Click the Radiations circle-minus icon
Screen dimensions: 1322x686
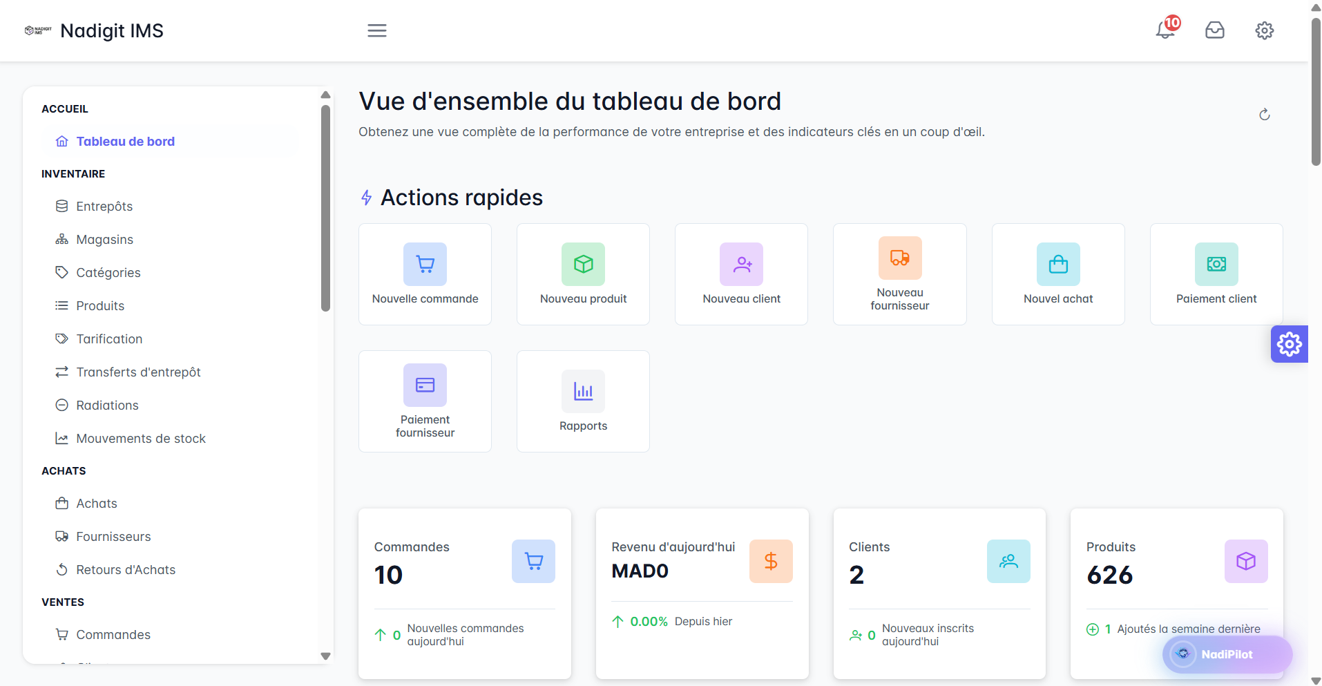(62, 406)
